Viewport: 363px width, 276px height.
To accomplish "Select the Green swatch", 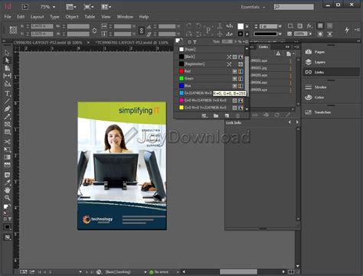I will (x=210, y=79).
